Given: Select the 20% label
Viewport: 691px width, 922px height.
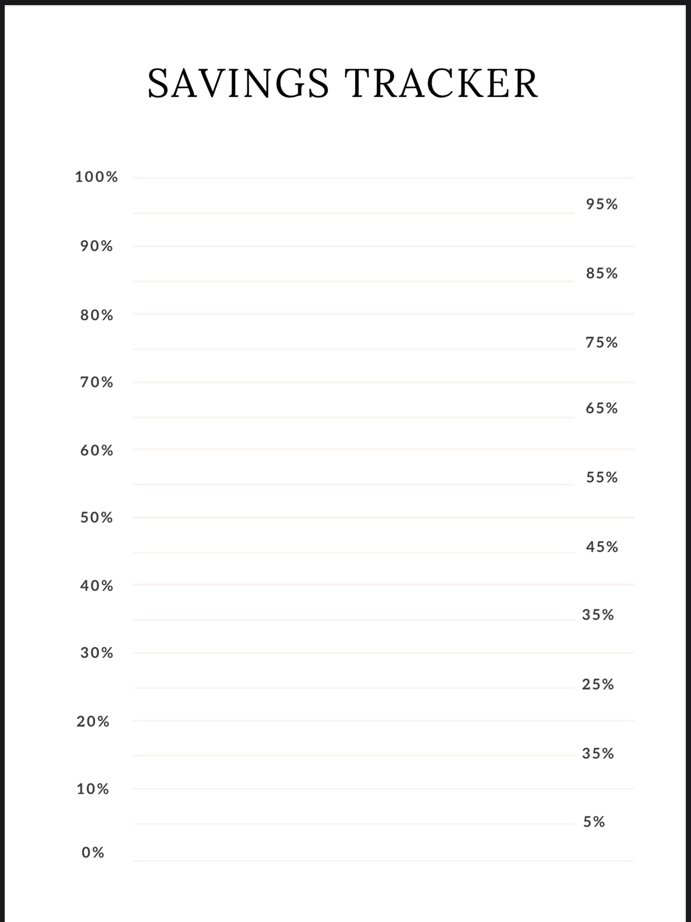Looking at the screenshot, I should (x=93, y=722).
